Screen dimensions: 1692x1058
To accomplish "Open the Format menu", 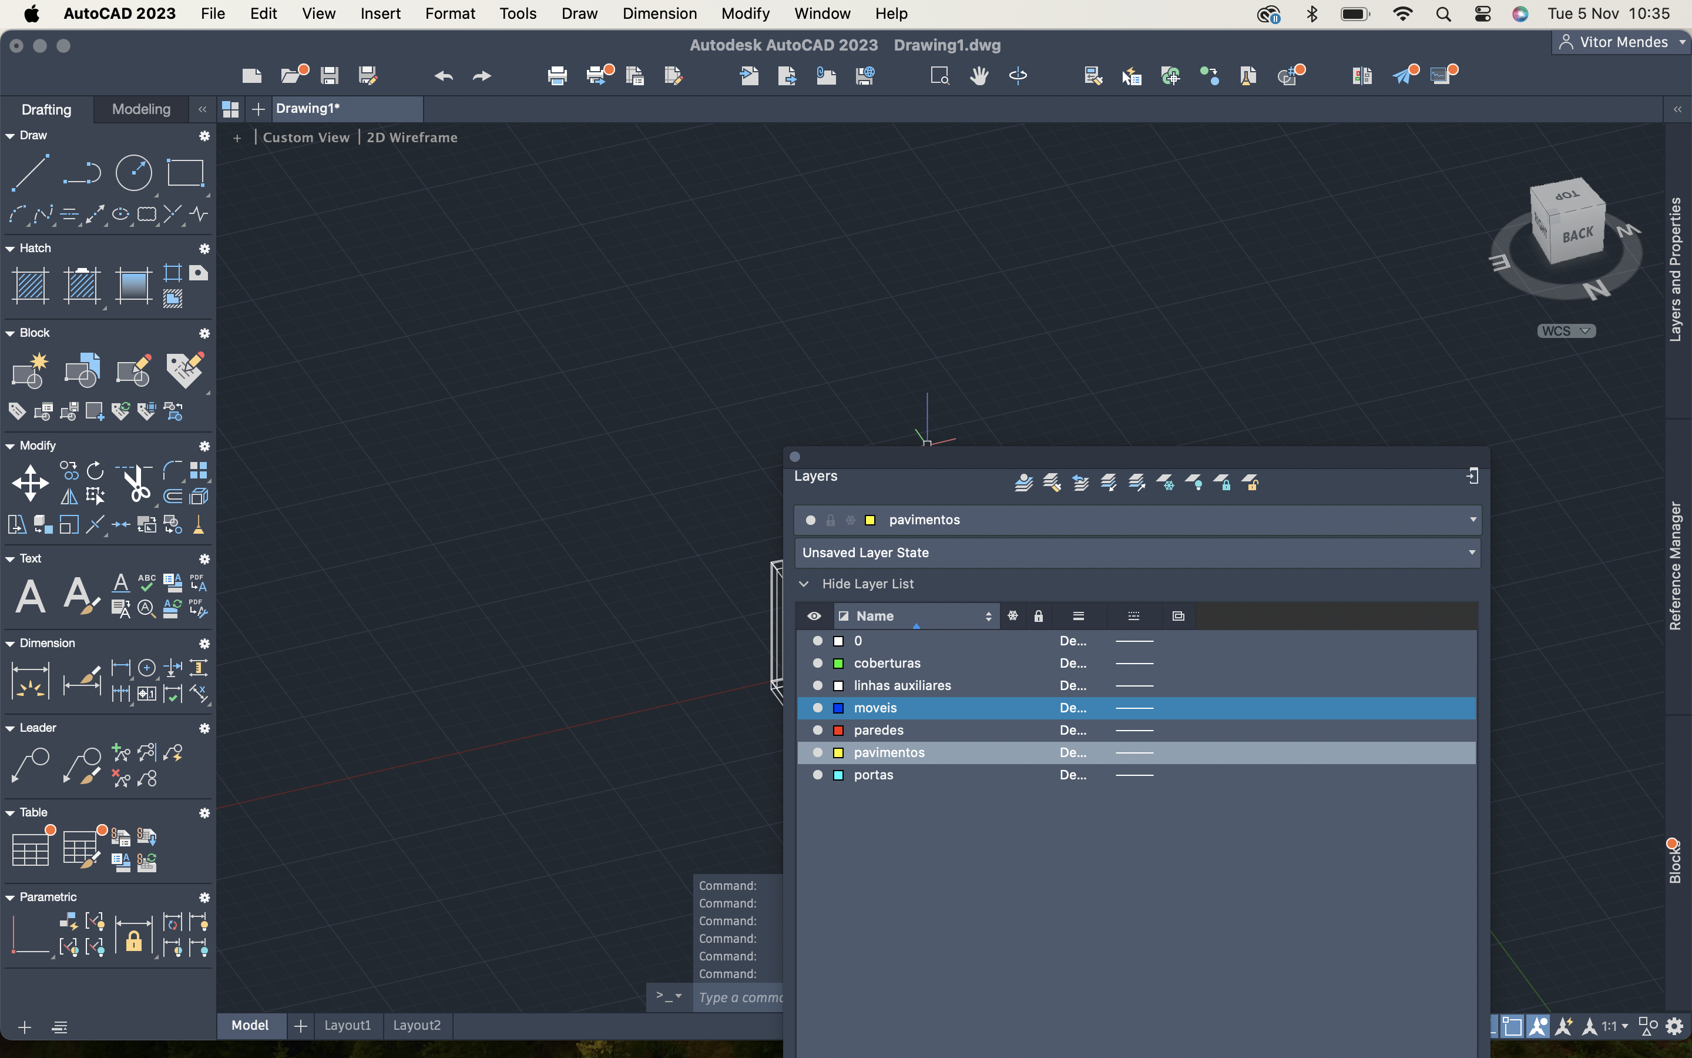I will click(x=449, y=14).
